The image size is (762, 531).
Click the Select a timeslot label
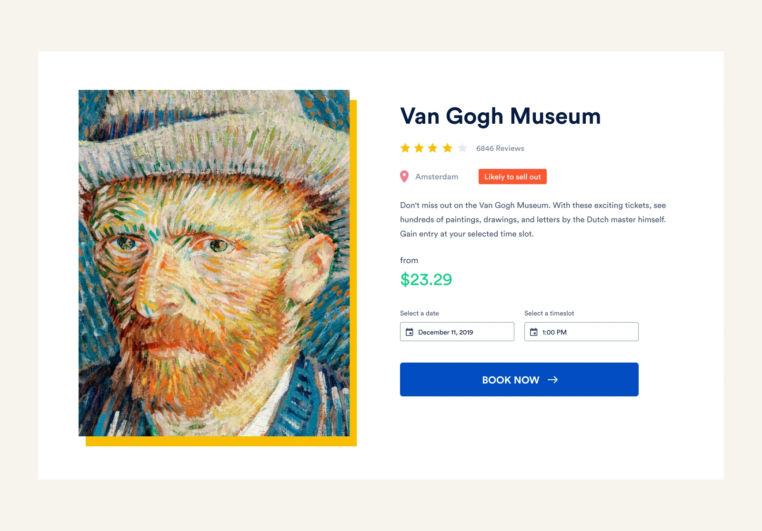click(x=549, y=313)
